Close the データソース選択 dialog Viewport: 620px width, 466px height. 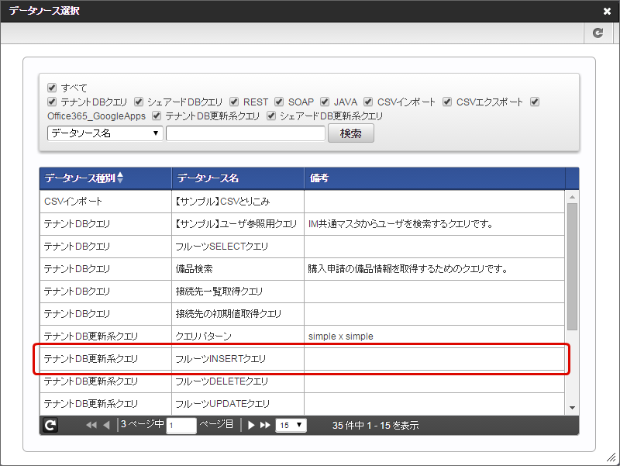click(x=606, y=12)
